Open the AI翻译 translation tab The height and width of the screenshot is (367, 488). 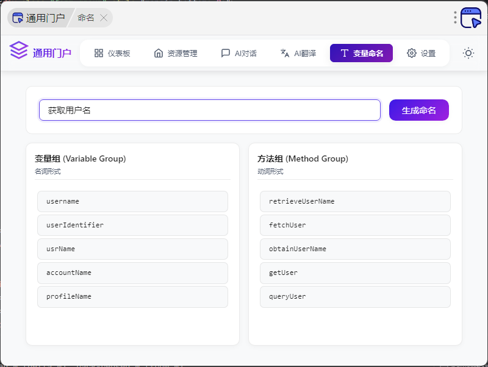298,53
